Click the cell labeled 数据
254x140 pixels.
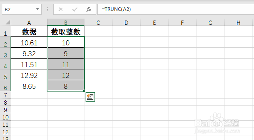tap(29, 31)
